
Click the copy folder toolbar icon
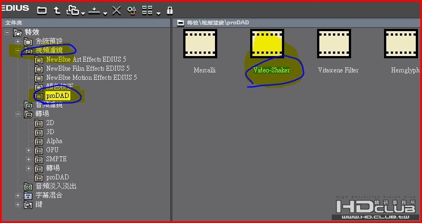click(x=73, y=11)
